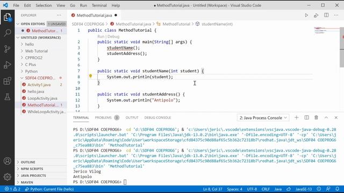Expand the Java Projects section
Viewport: 344px width, 193px height.
pyautogui.click(x=41, y=175)
